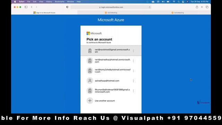Image resolution: width=222 pixels, height=125 pixels.
Task: Switch to first GoToMeeting tab
Action: coord(111,12)
